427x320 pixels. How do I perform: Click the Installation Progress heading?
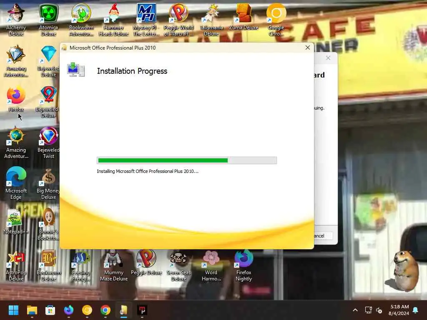point(132,71)
